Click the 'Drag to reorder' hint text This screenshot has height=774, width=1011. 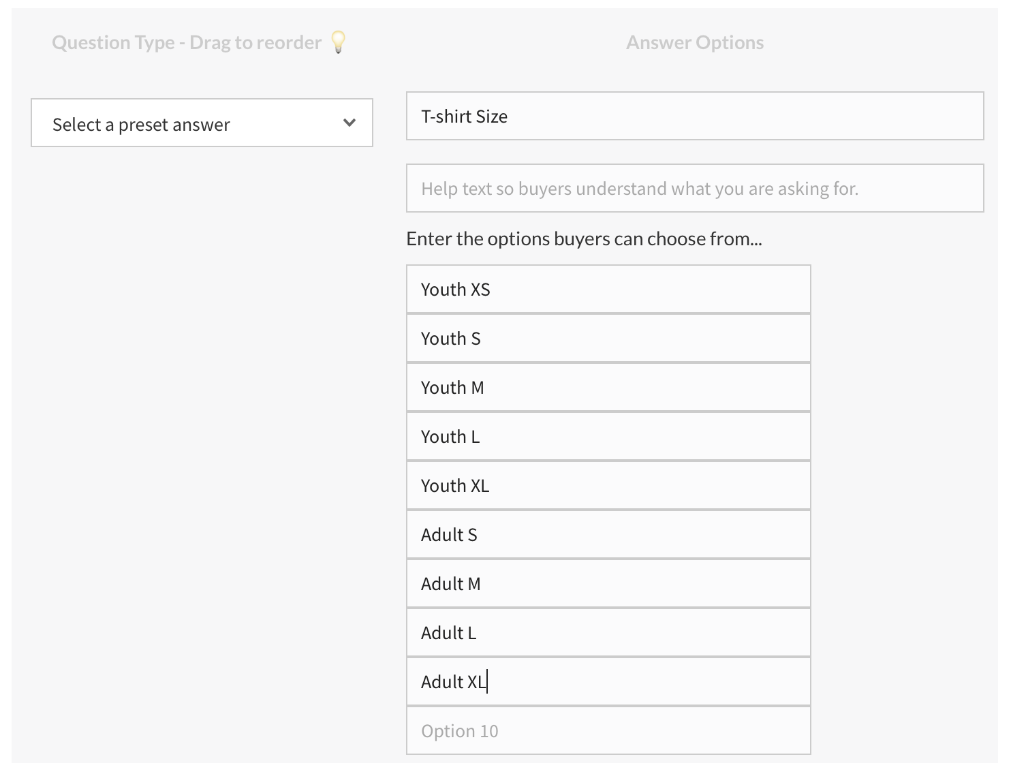point(255,43)
